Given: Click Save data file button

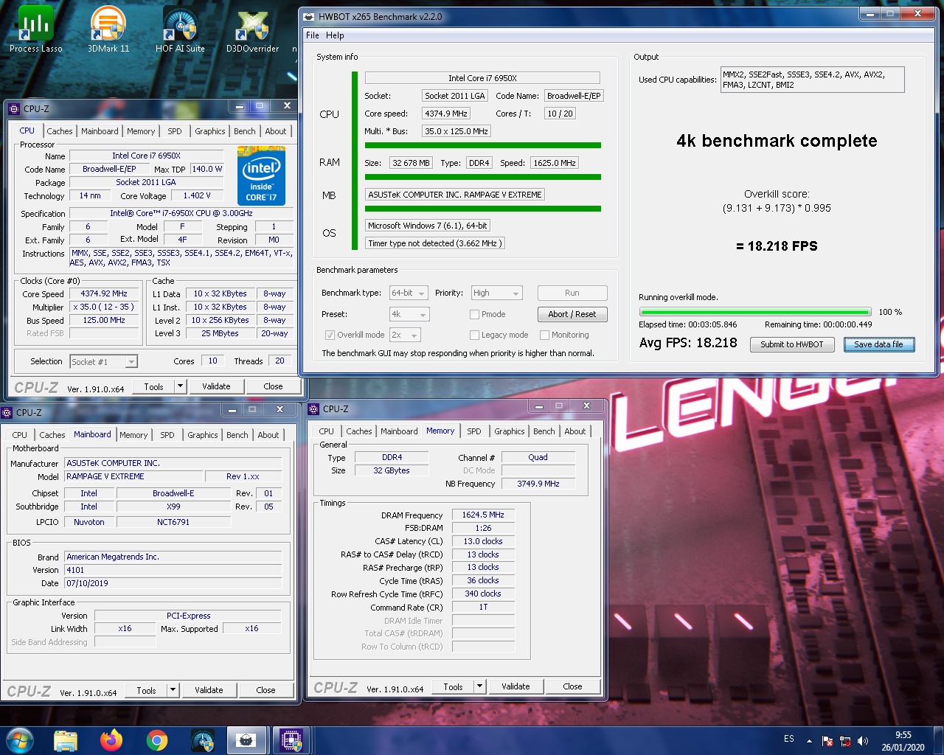Looking at the screenshot, I should (x=879, y=344).
